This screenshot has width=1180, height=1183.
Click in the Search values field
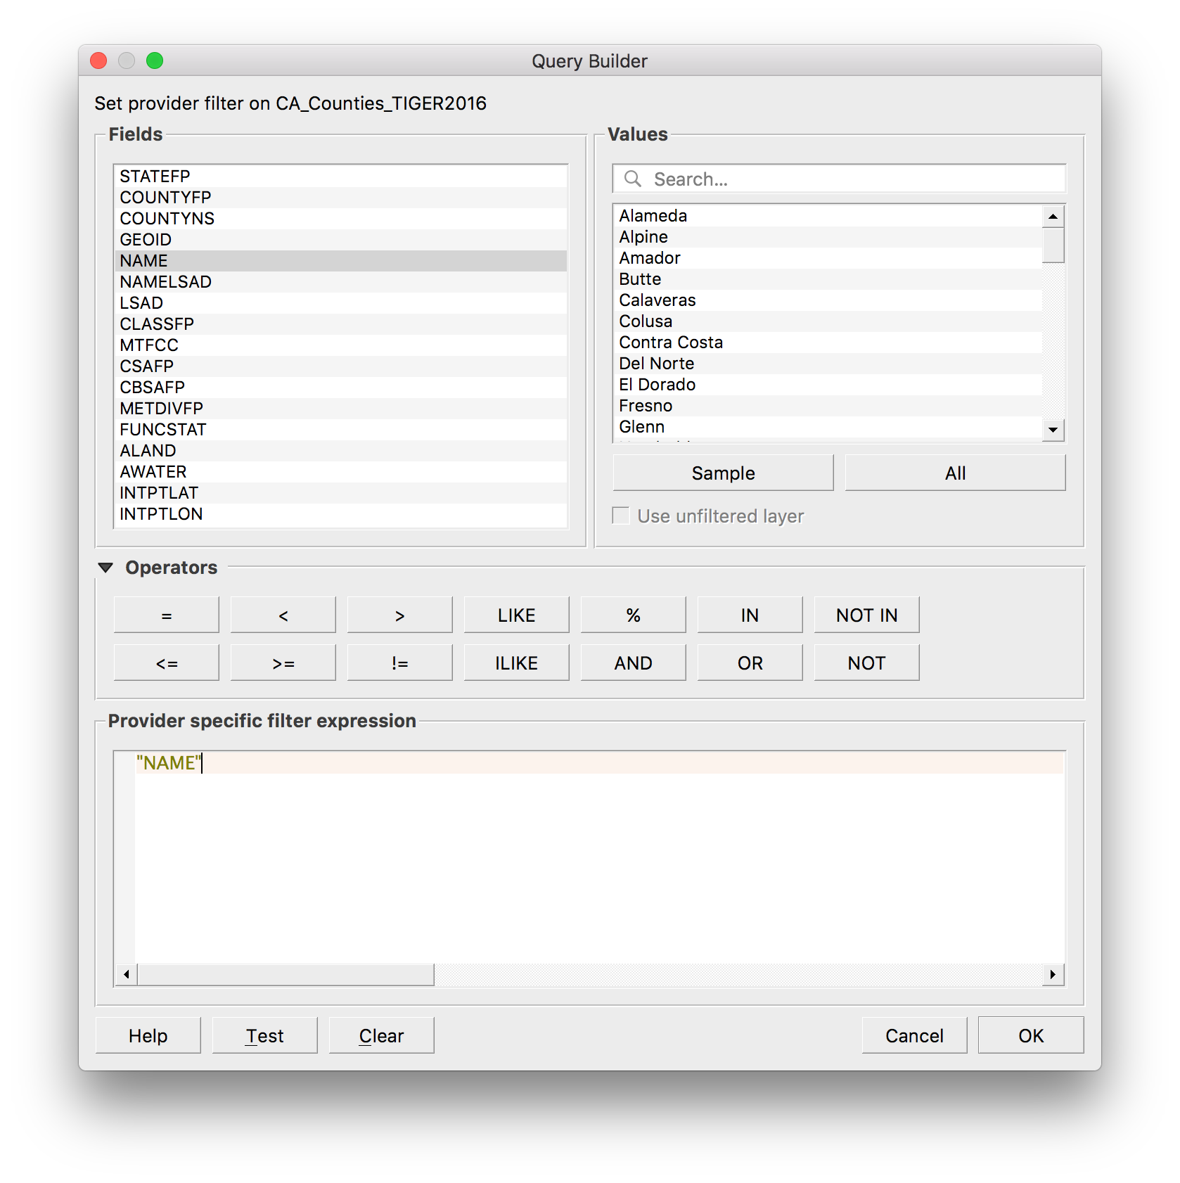pyautogui.click(x=809, y=179)
